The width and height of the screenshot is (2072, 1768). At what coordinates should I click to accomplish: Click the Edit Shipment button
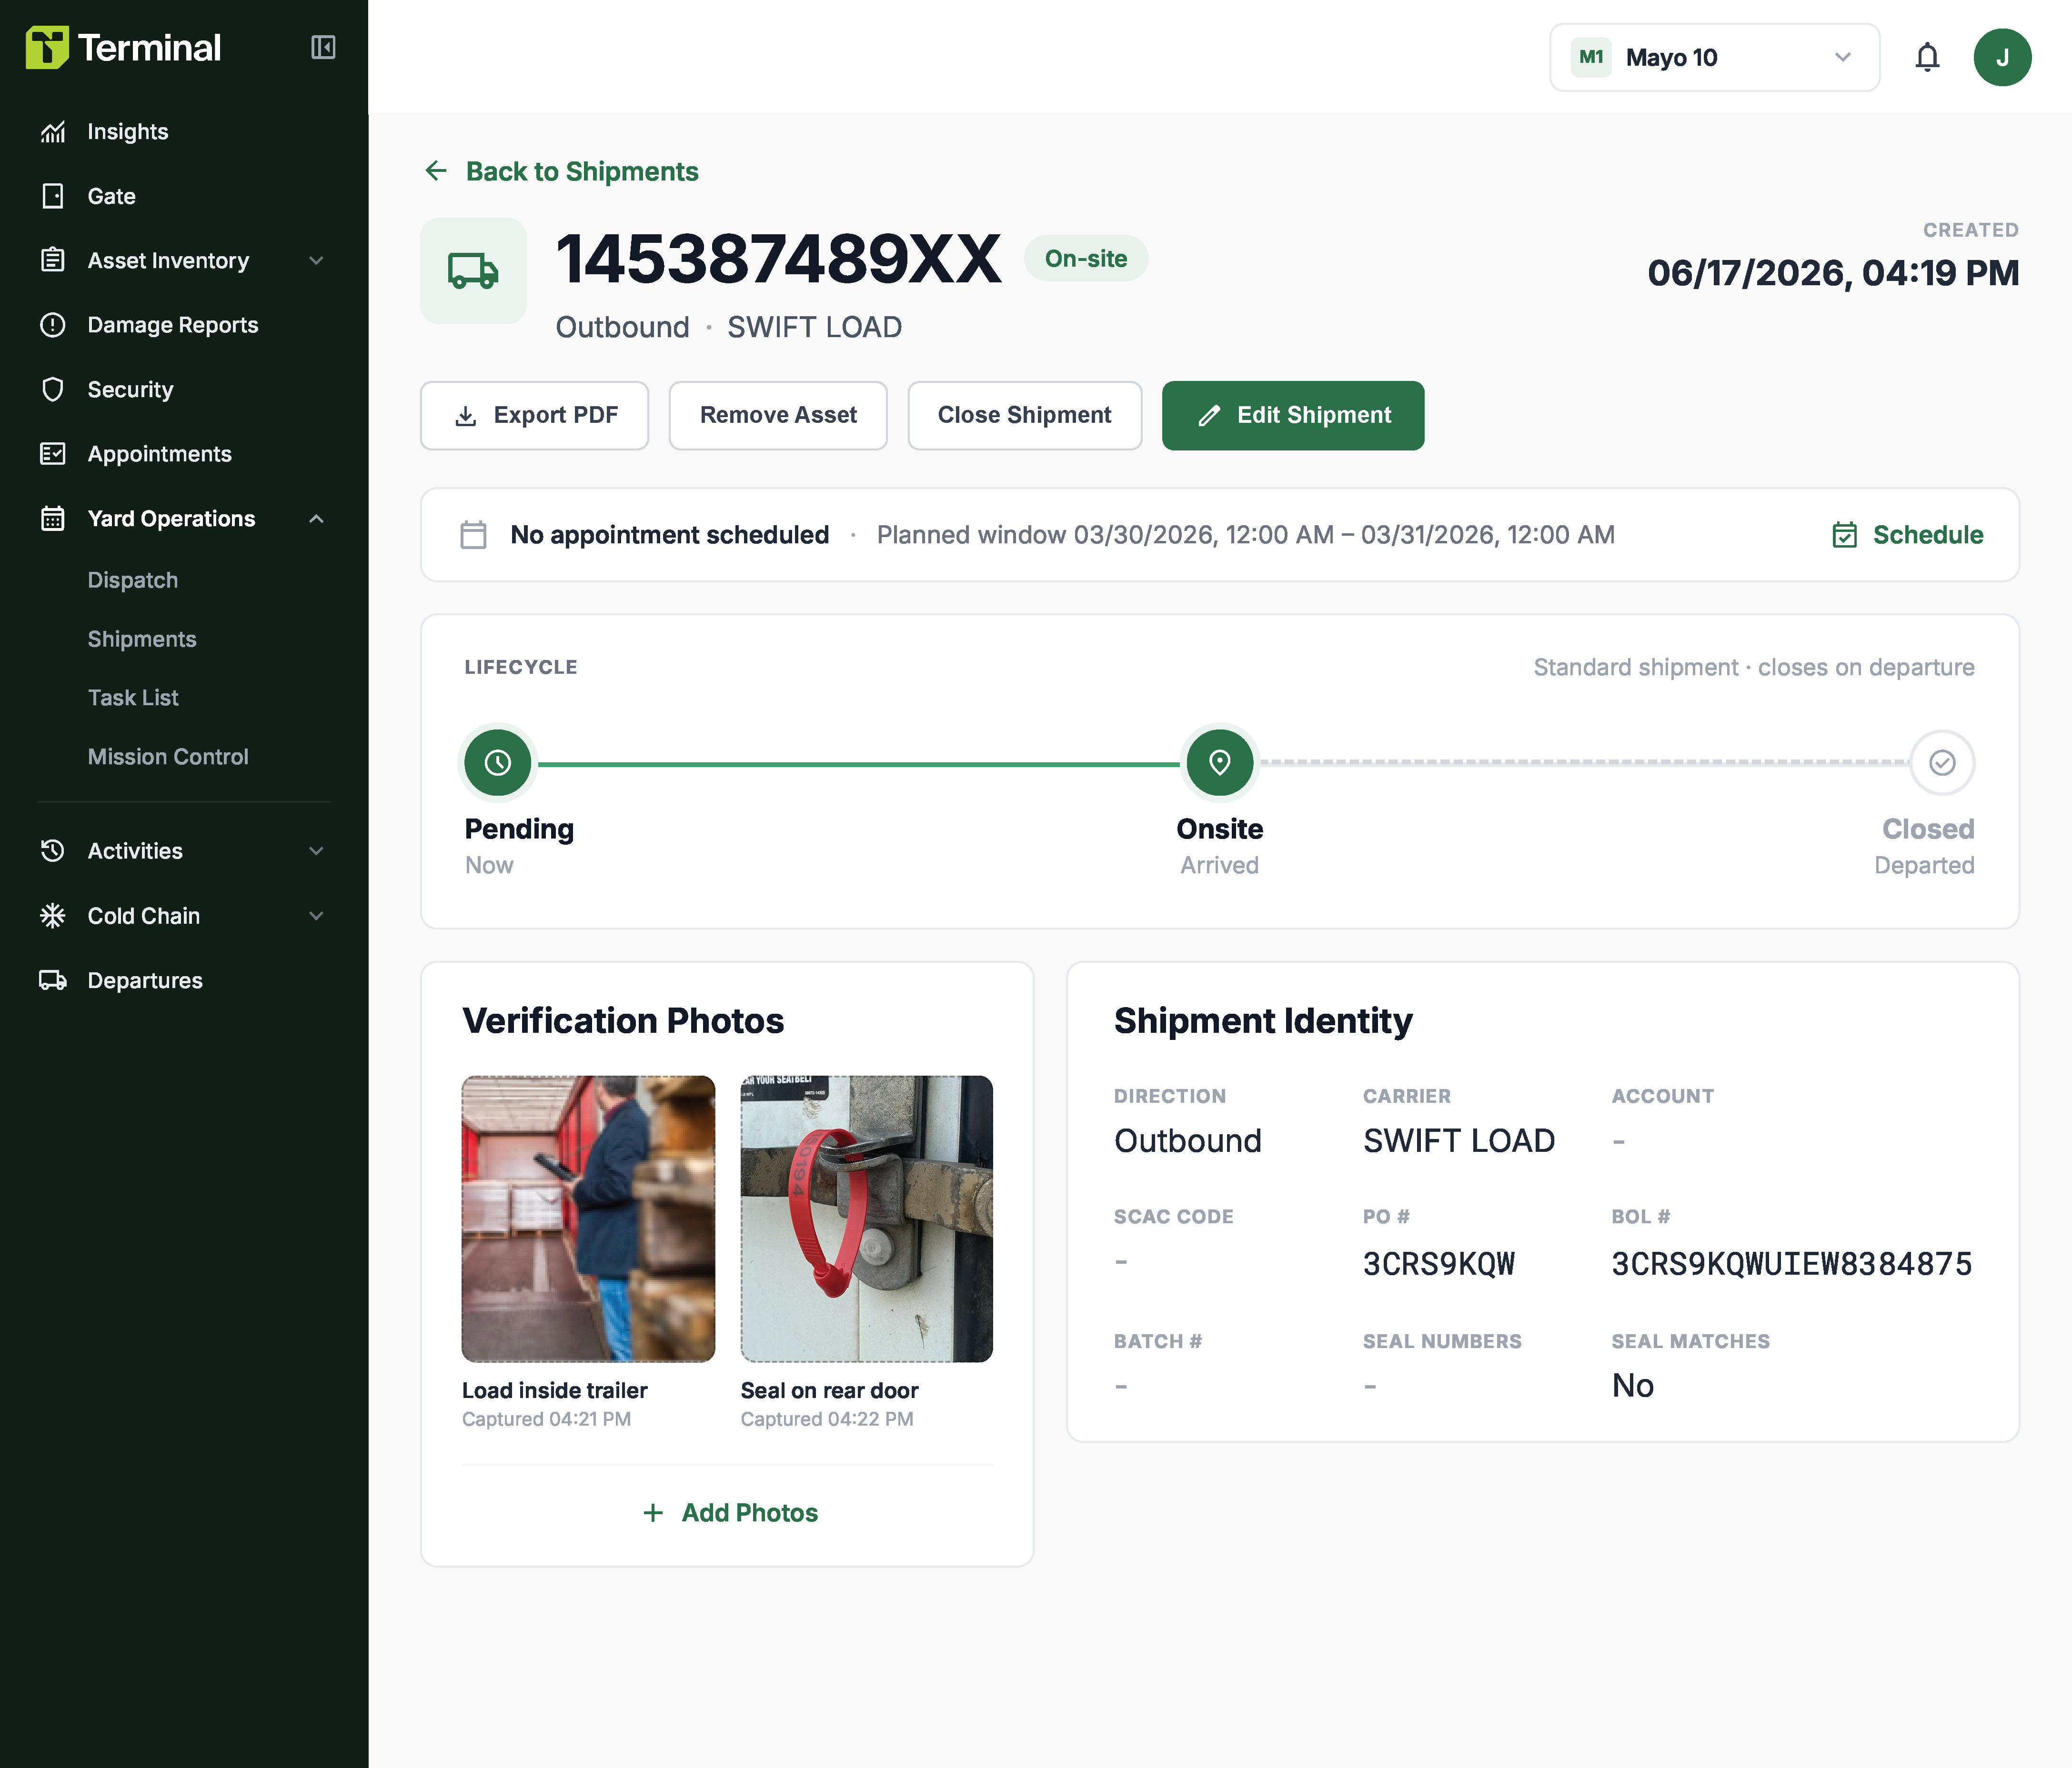pyautogui.click(x=1293, y=416)
